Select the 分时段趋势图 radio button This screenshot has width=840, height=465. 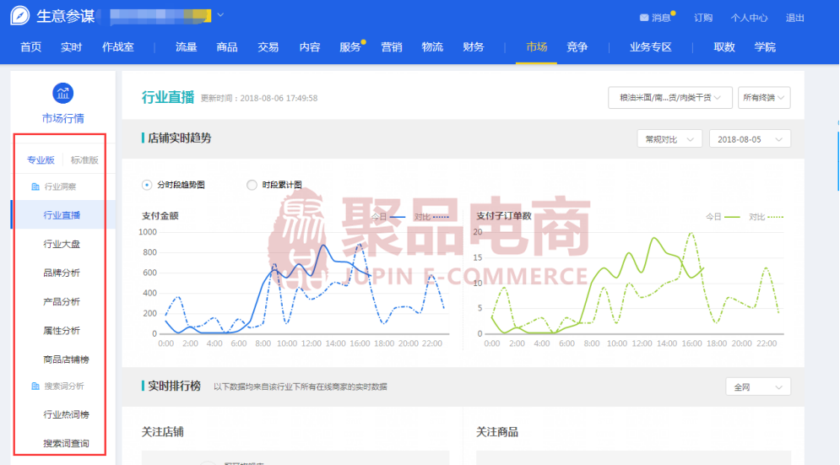click(x=147, y=185)
